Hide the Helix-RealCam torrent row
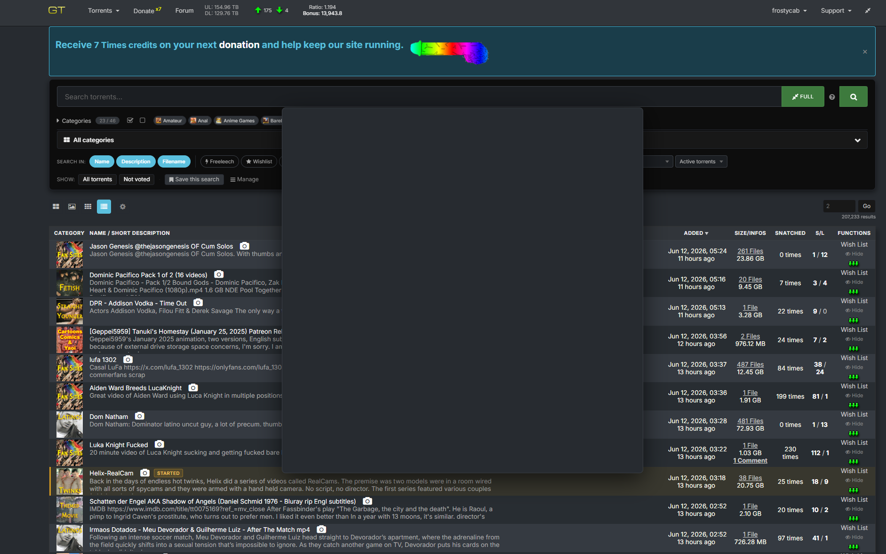The width and height of the screenshot is (886, 554). [x=854, y=481]
